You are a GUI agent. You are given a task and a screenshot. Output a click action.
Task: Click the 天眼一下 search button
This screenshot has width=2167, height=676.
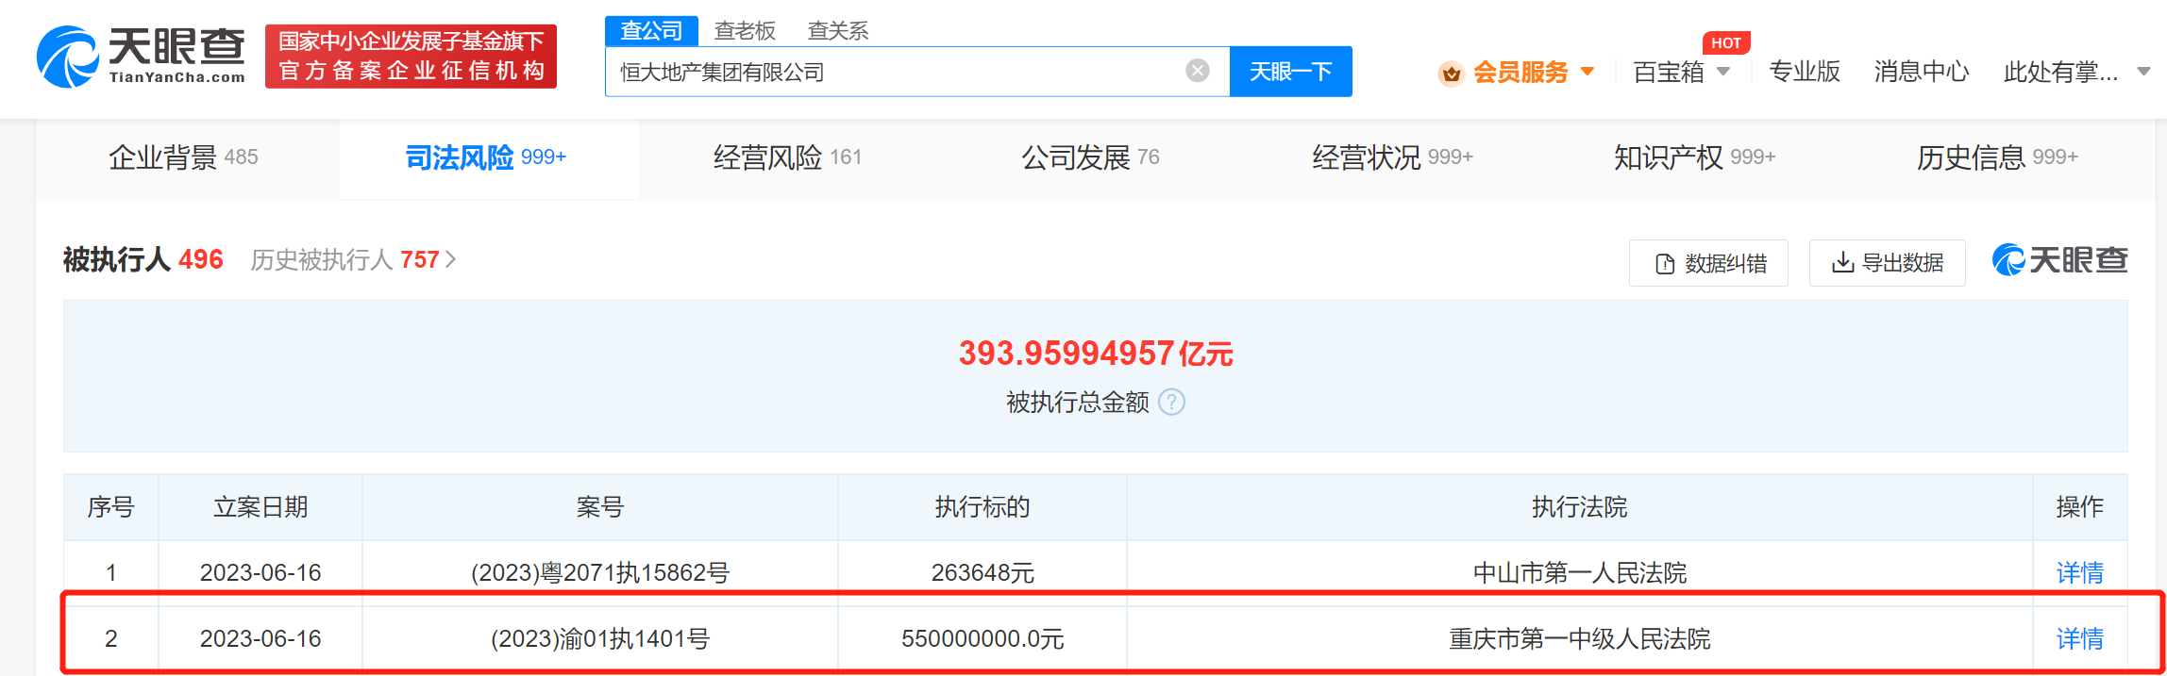(1290, 72)
